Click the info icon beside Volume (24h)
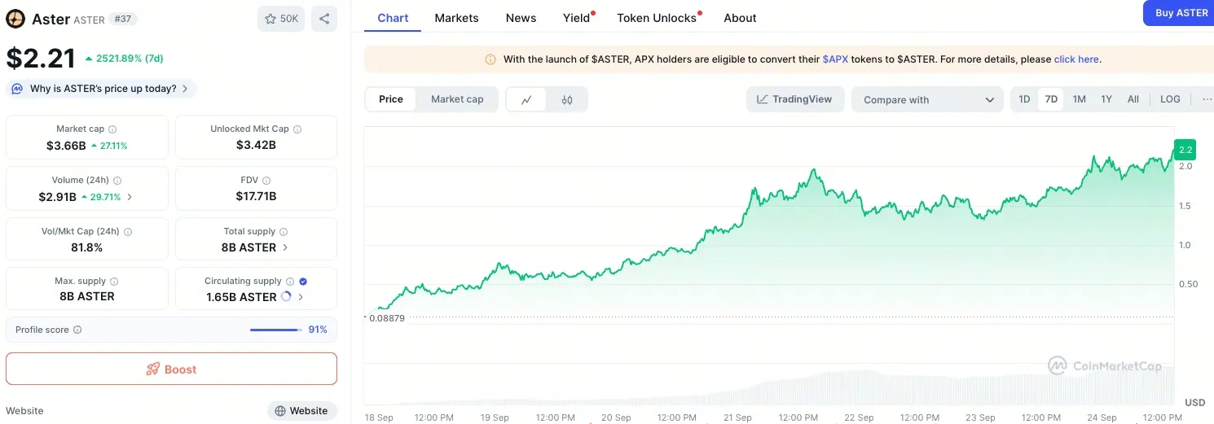Screen dimensions: 1214x424 tap(117, 181)
